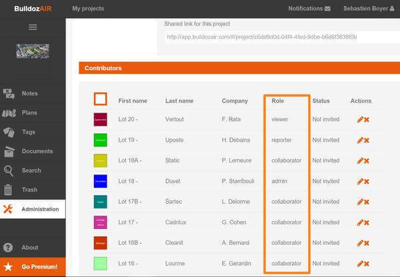Click the Role column header
The image size is (400, 277).
point(278,101)
